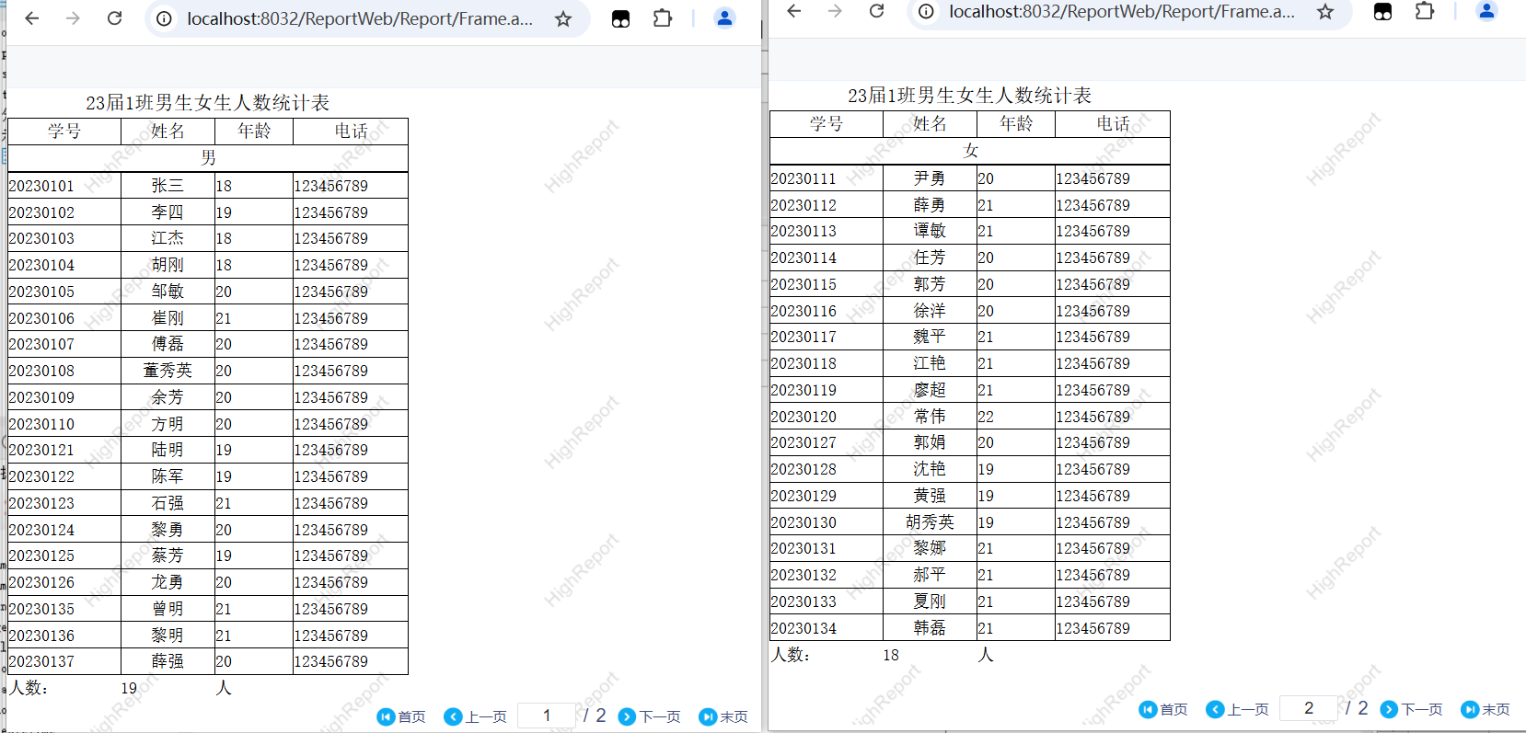Click 末页 last page in left report
The width and height of the screenshot is (1526, 733).
723,716
